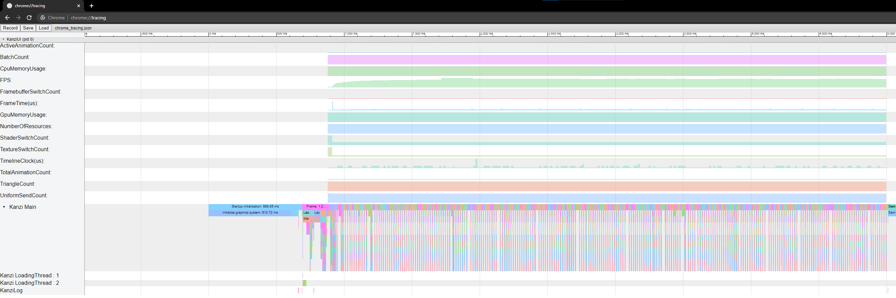Go back with the browser back arrow
896x298 pixels.
(7, 18)
